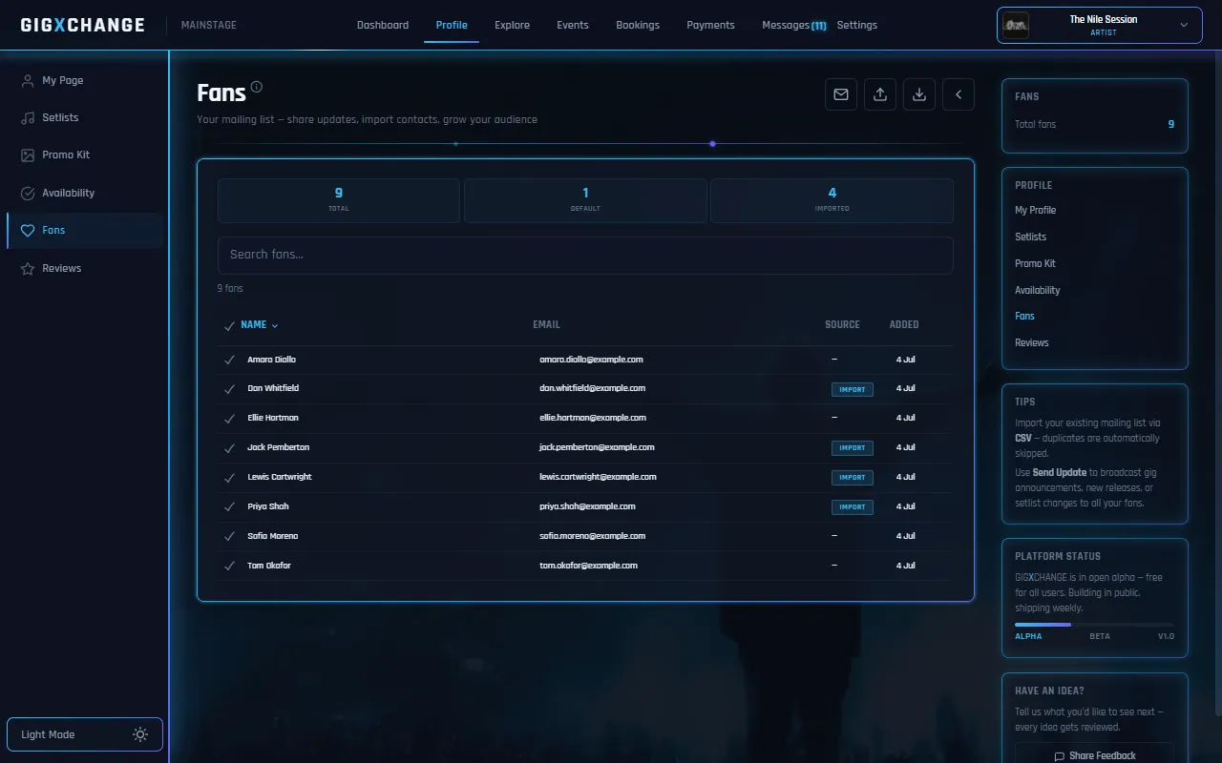This screenshot has width=1222, height=763.
Task: Click the Share Feedback button
Action: (x=1094, y=753)
